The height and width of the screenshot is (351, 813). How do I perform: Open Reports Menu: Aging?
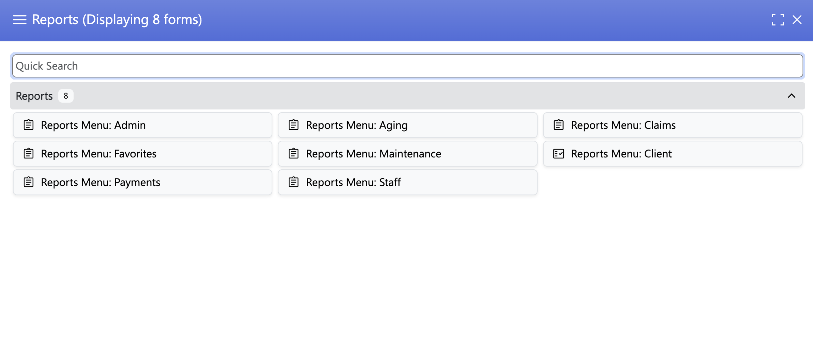pyautogui.click(x=408, y=125)
